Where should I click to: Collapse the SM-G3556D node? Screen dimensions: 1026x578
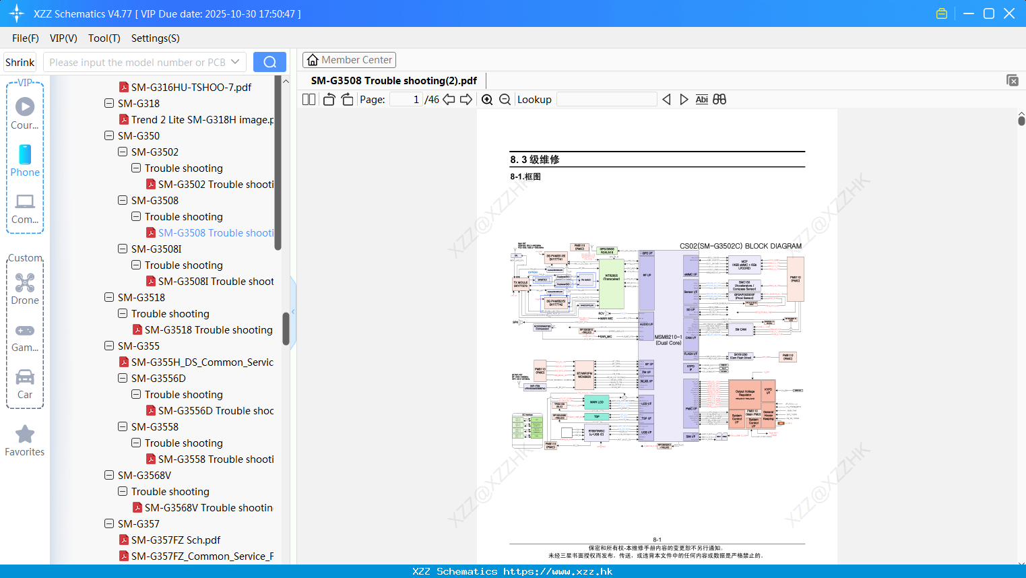point(123,378)
